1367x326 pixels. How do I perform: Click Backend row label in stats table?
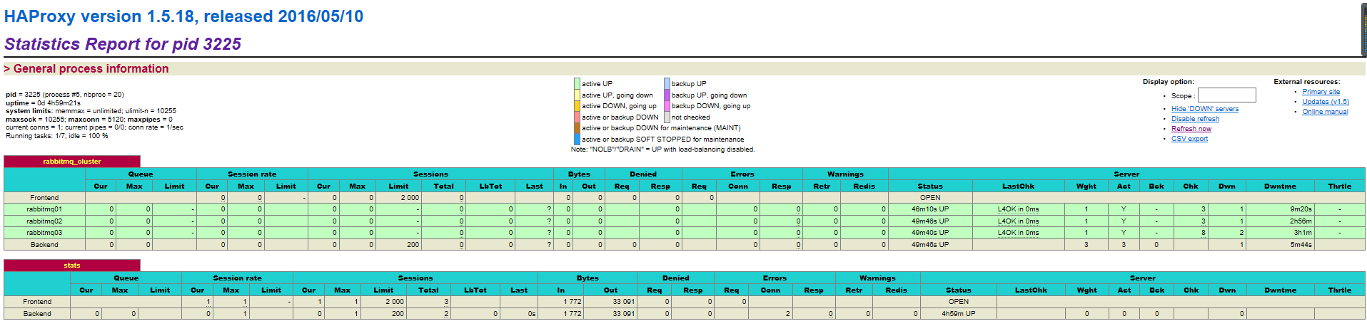point(37,314)
